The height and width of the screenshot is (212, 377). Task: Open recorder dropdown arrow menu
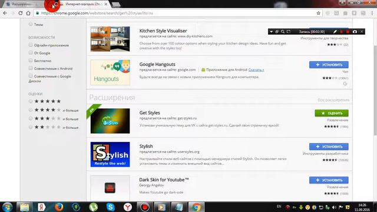tap(271, 32)
